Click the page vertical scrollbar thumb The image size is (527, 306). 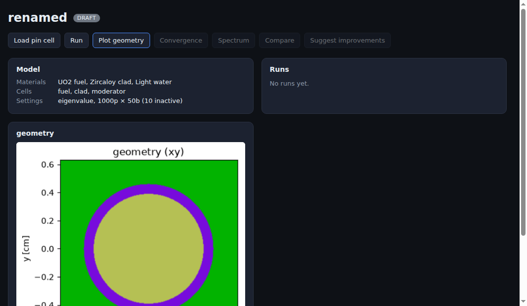click(x=523, y=122)
